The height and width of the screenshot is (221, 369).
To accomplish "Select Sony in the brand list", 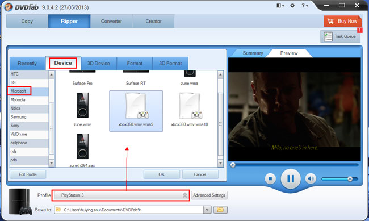I will tap(29, 126).
